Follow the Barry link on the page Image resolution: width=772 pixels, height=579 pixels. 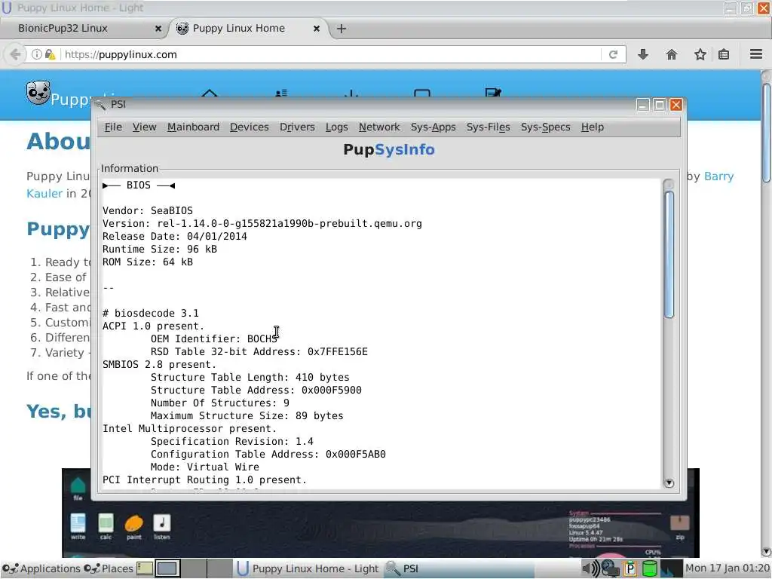718,176
